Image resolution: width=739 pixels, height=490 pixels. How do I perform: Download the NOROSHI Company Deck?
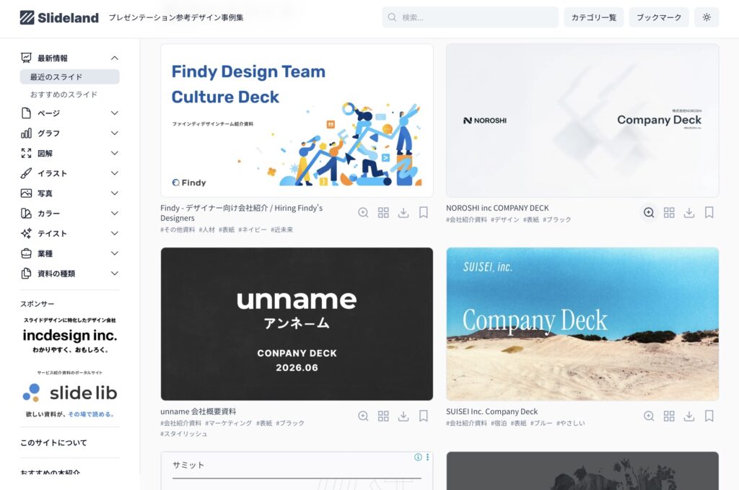point(689,212)
